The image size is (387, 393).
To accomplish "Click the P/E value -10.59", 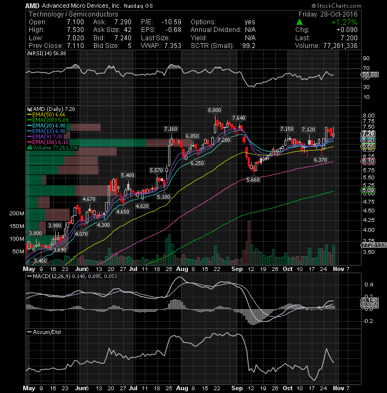I will [171, 22].
